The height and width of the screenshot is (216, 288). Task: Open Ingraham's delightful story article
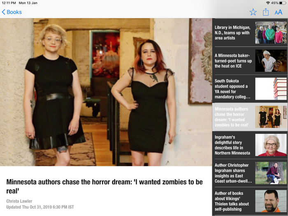250,145
